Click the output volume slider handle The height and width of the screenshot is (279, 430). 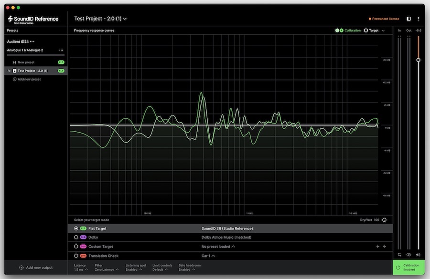418,60
